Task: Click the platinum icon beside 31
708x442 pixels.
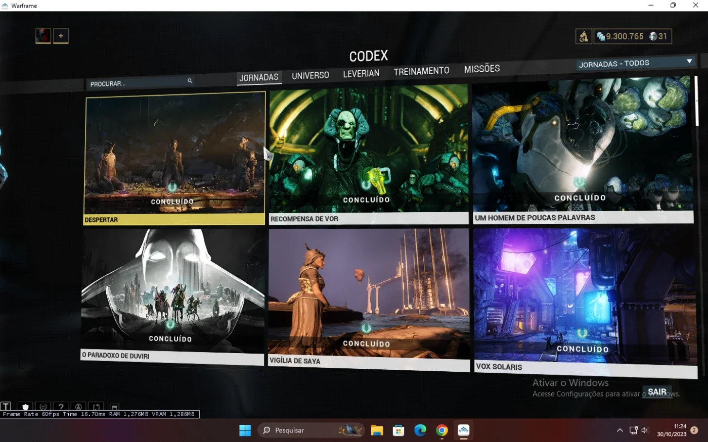Action: 653,36
